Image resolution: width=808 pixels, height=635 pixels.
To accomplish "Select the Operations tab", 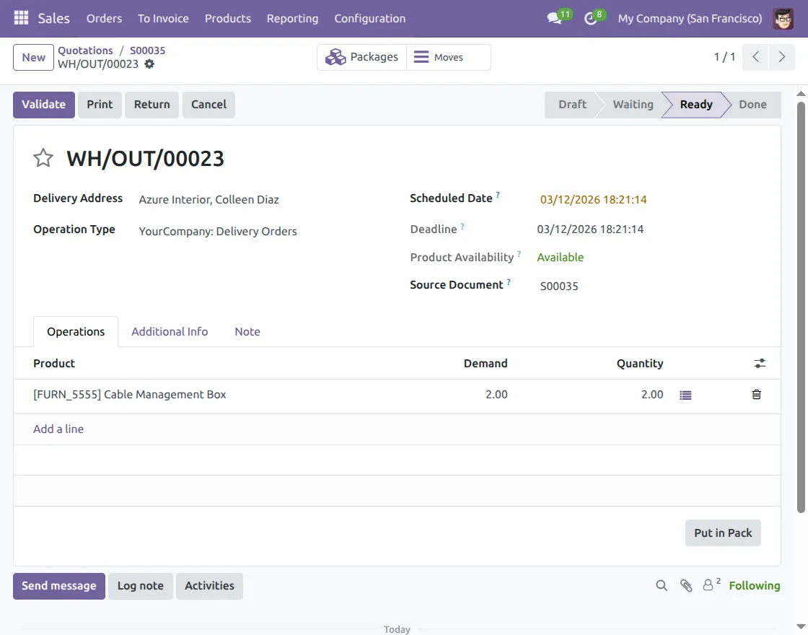I will (x=76, y=331).
